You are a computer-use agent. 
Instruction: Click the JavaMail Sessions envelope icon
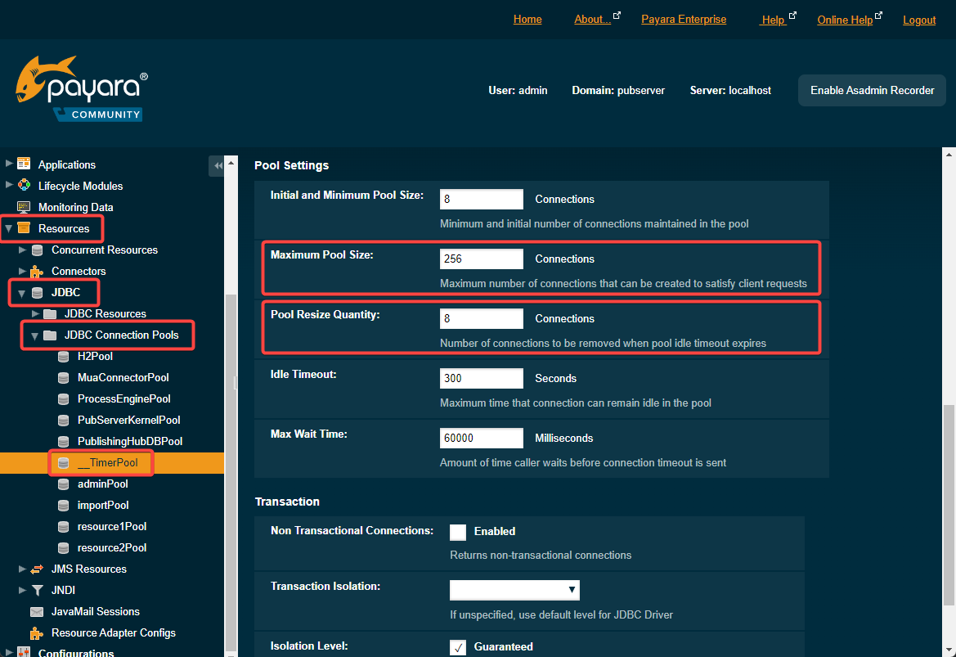(x=37, y=611)
